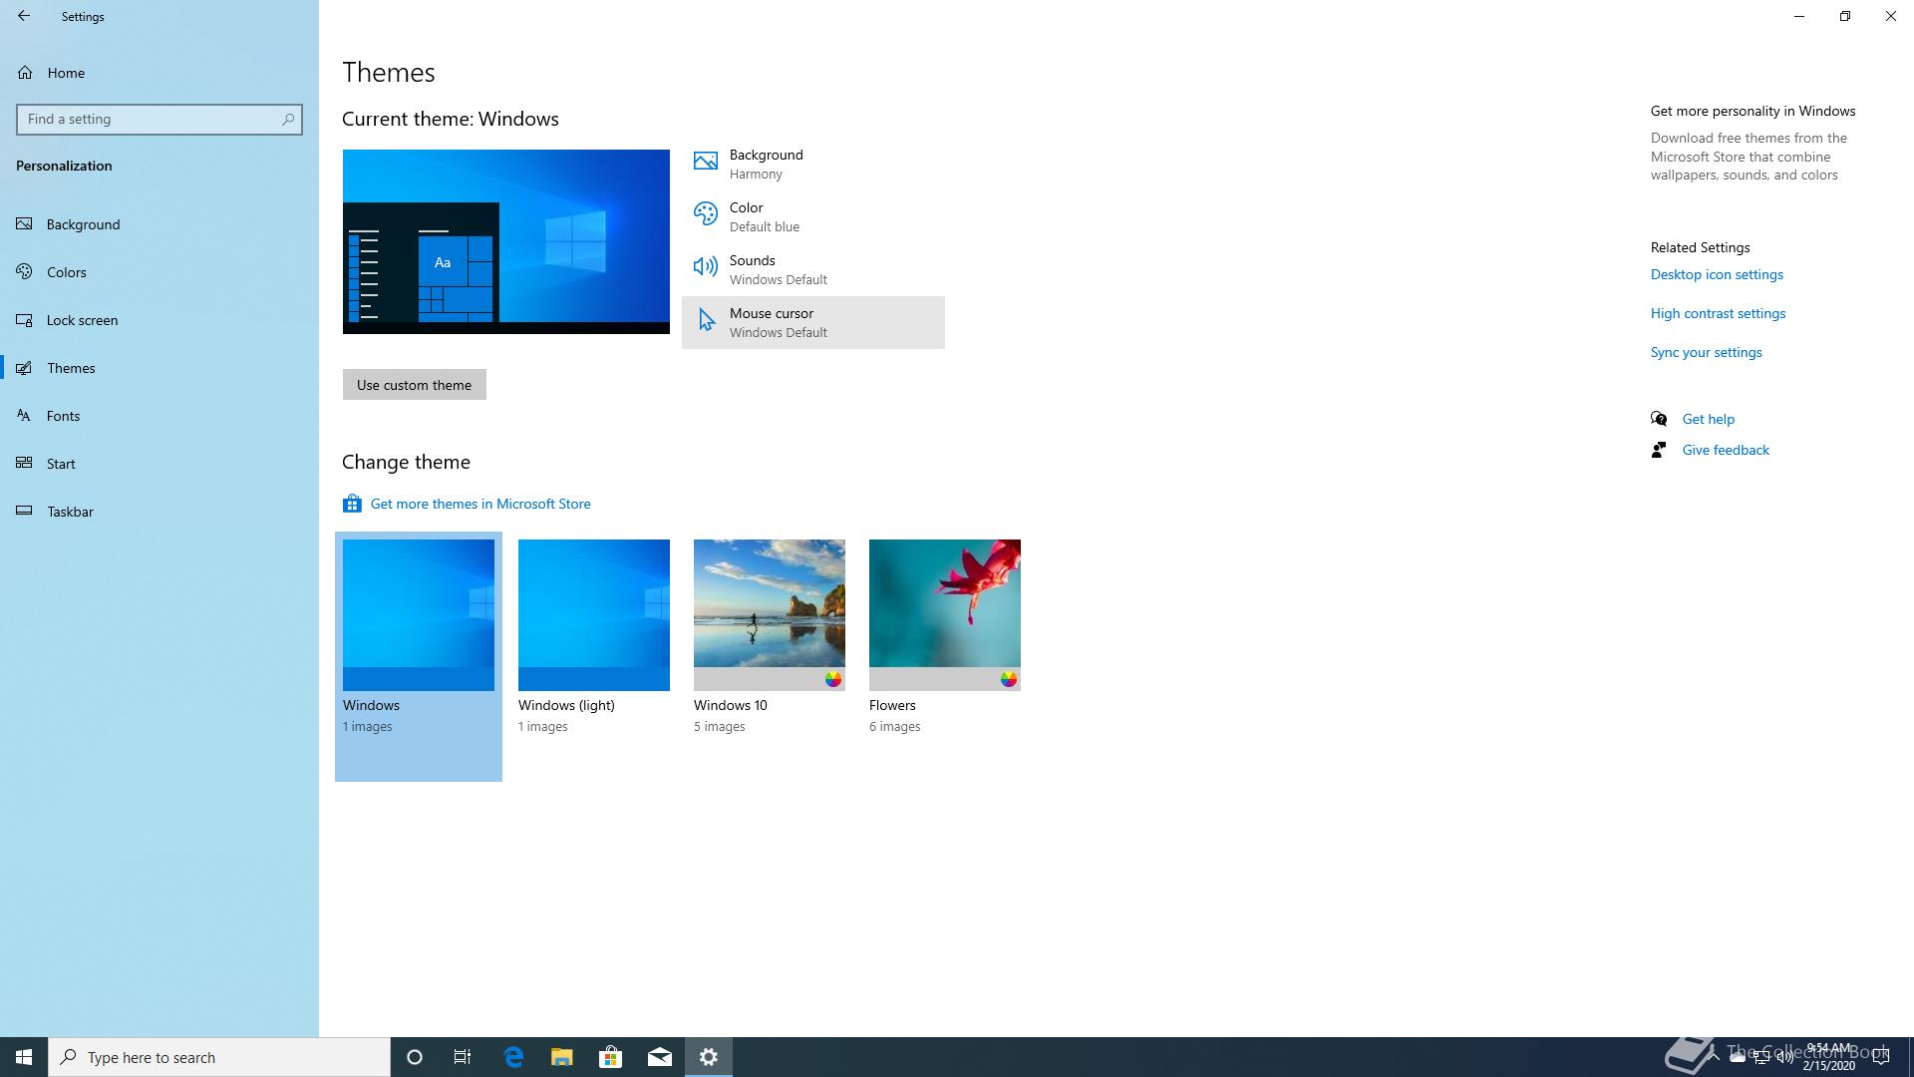
Task: Navigate to the Taskbar settings page
Action: tap(70, 512)
